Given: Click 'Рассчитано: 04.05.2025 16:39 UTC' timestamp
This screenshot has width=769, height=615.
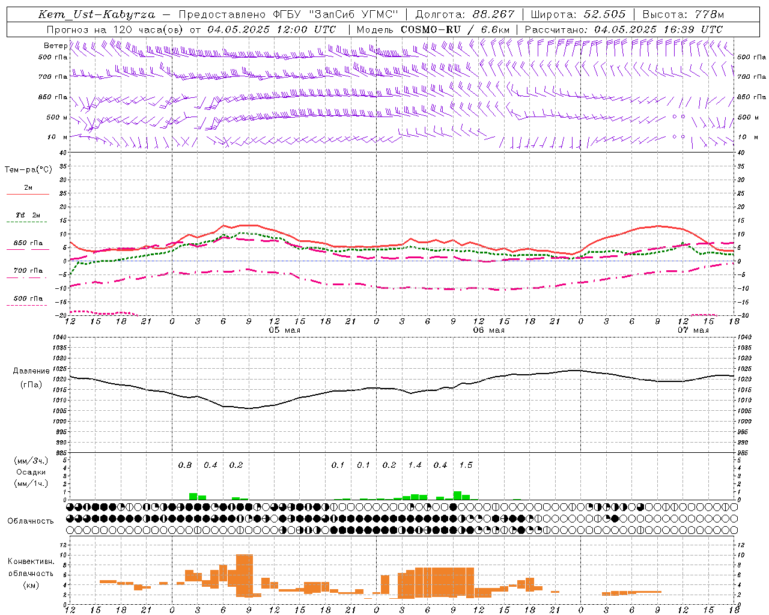Looking at the screenshot, I should [624, 29].
